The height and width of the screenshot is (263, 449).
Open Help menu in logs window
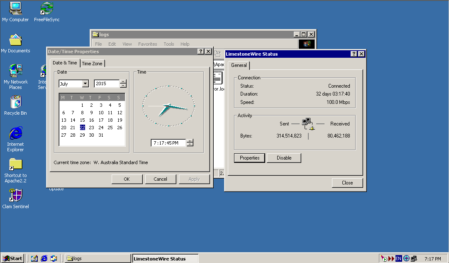pos(185,44)
